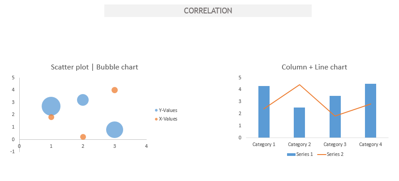Click the blue bubble at x=2
This screenshot has width=399, height=181.
(83, 100)
